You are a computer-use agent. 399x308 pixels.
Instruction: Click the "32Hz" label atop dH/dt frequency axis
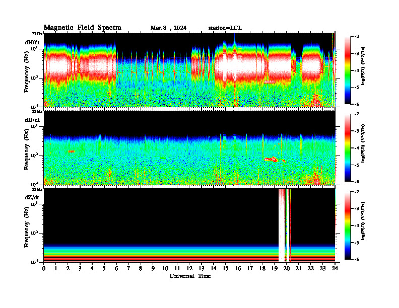(37, 34)
